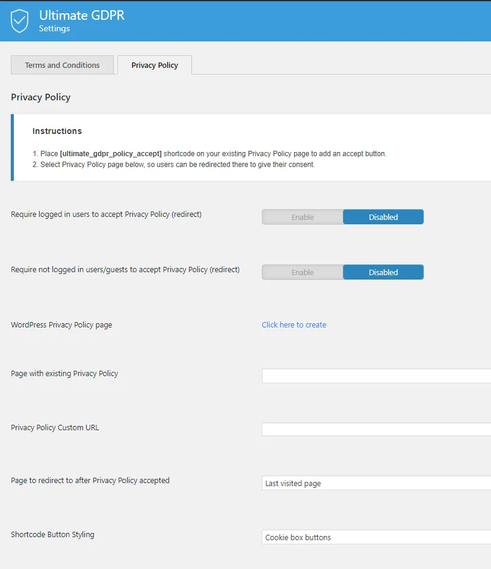Click Disabled on guests redirect toggle
The height and width of the screenshot is (569, 491).
tap(383, 272)
